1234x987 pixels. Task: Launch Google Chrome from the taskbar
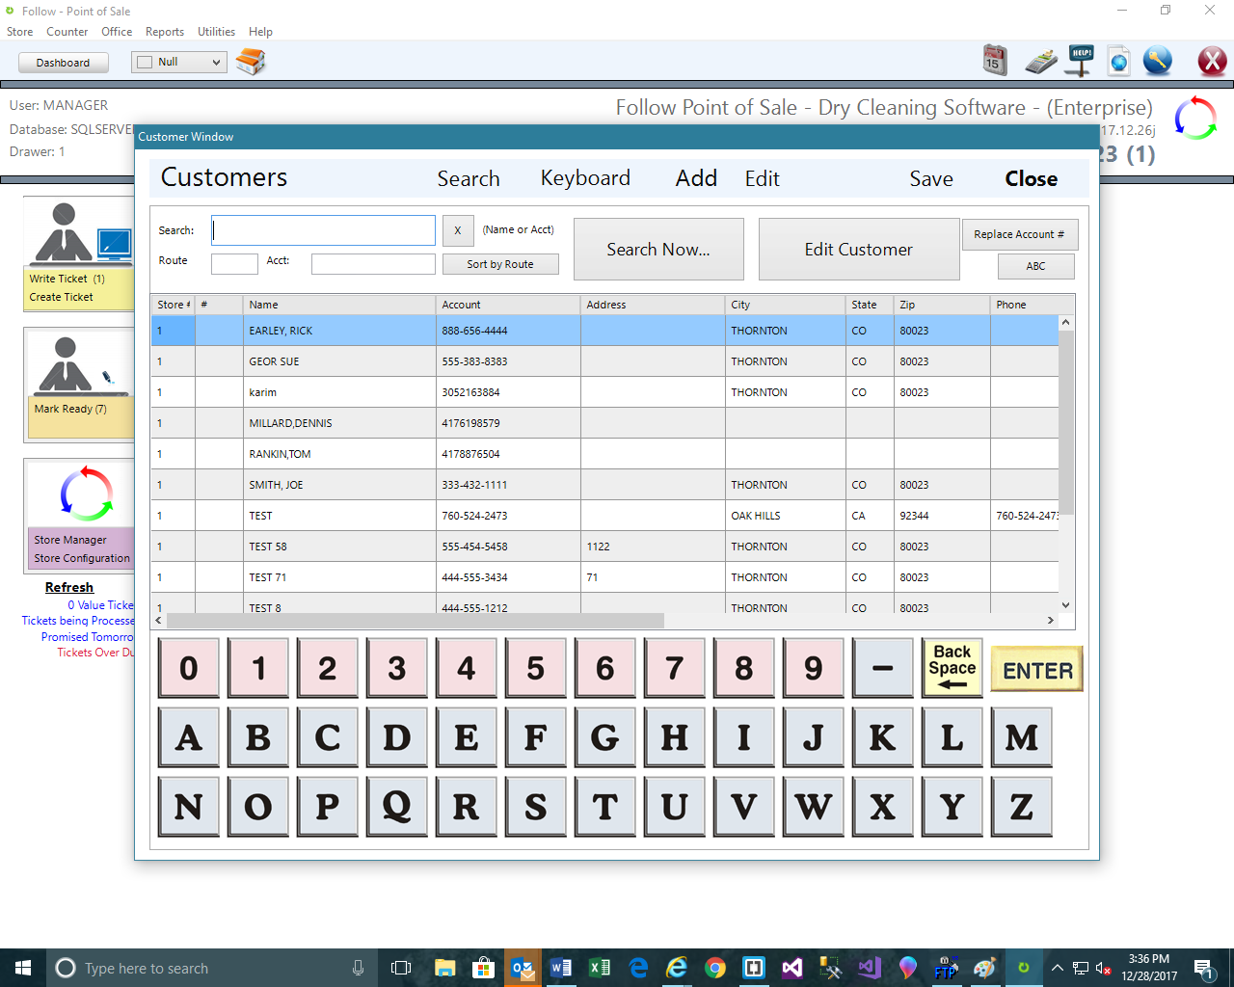coord(714,968)
